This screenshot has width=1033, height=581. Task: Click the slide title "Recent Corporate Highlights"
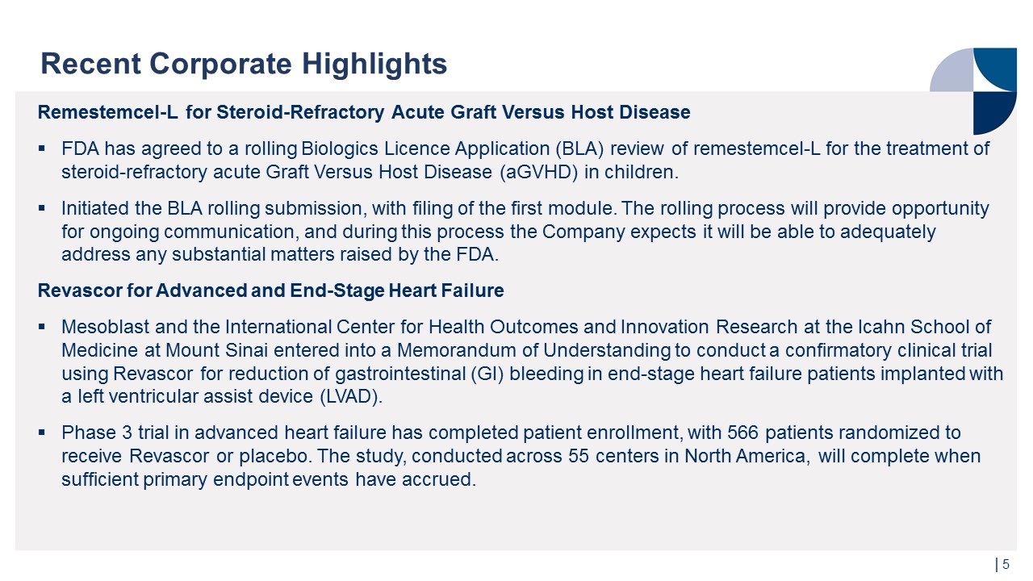point(244,63)
